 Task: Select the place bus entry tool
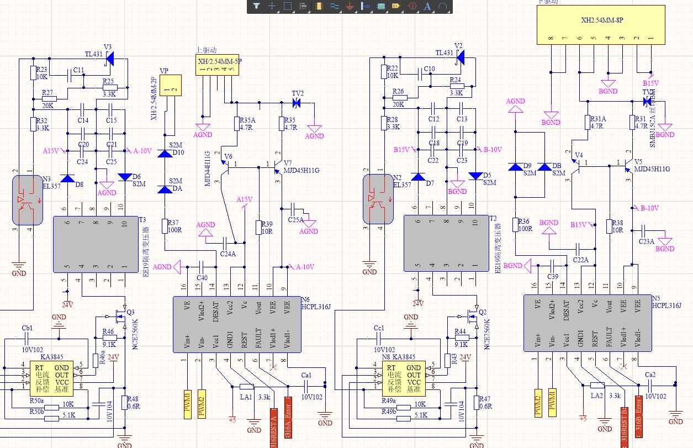pyautogui.click(x=365, y=6)
